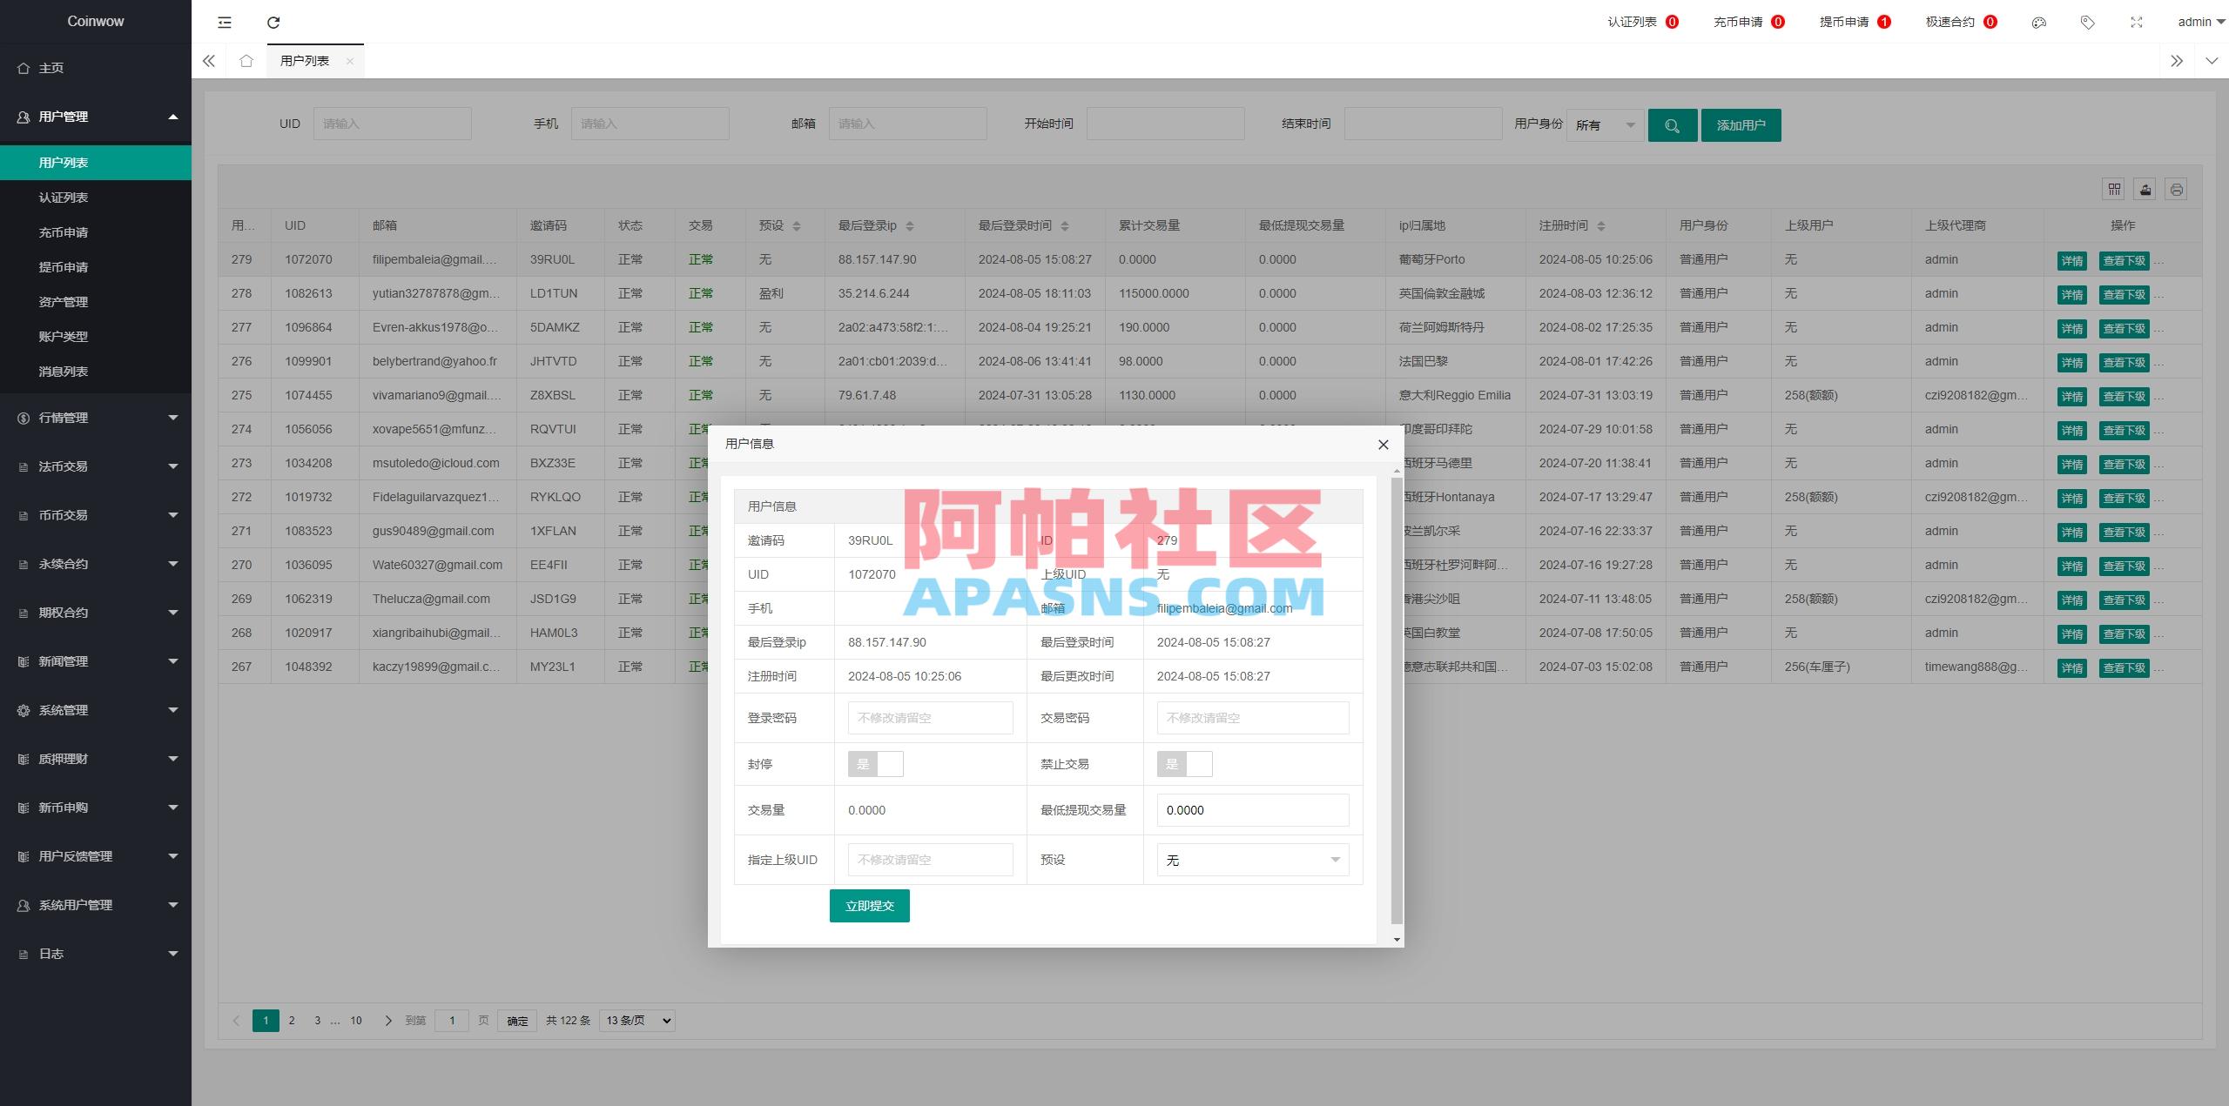The height and width of the screenshot is (1106, 2229).
Task: Collapse the sidebar with the menu-fold icon
Action: point(225,22)
